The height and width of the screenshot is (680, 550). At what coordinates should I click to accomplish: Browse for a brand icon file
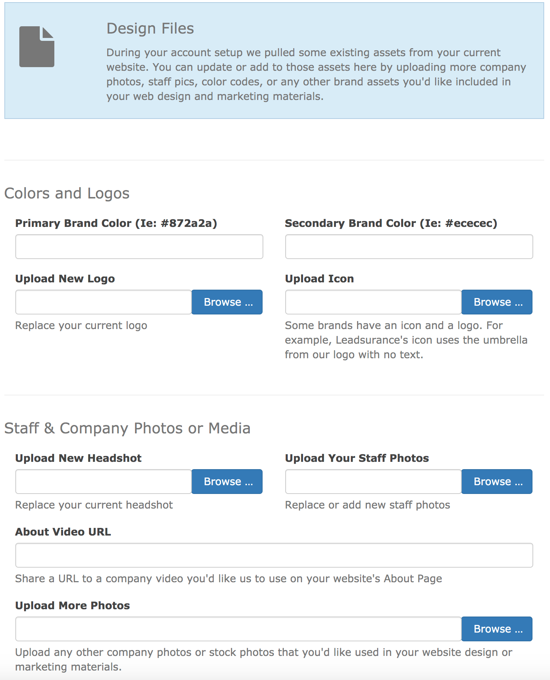pos(497,302)
